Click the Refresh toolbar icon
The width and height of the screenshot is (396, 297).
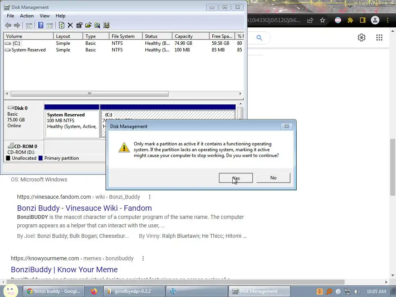click(61, 25)
